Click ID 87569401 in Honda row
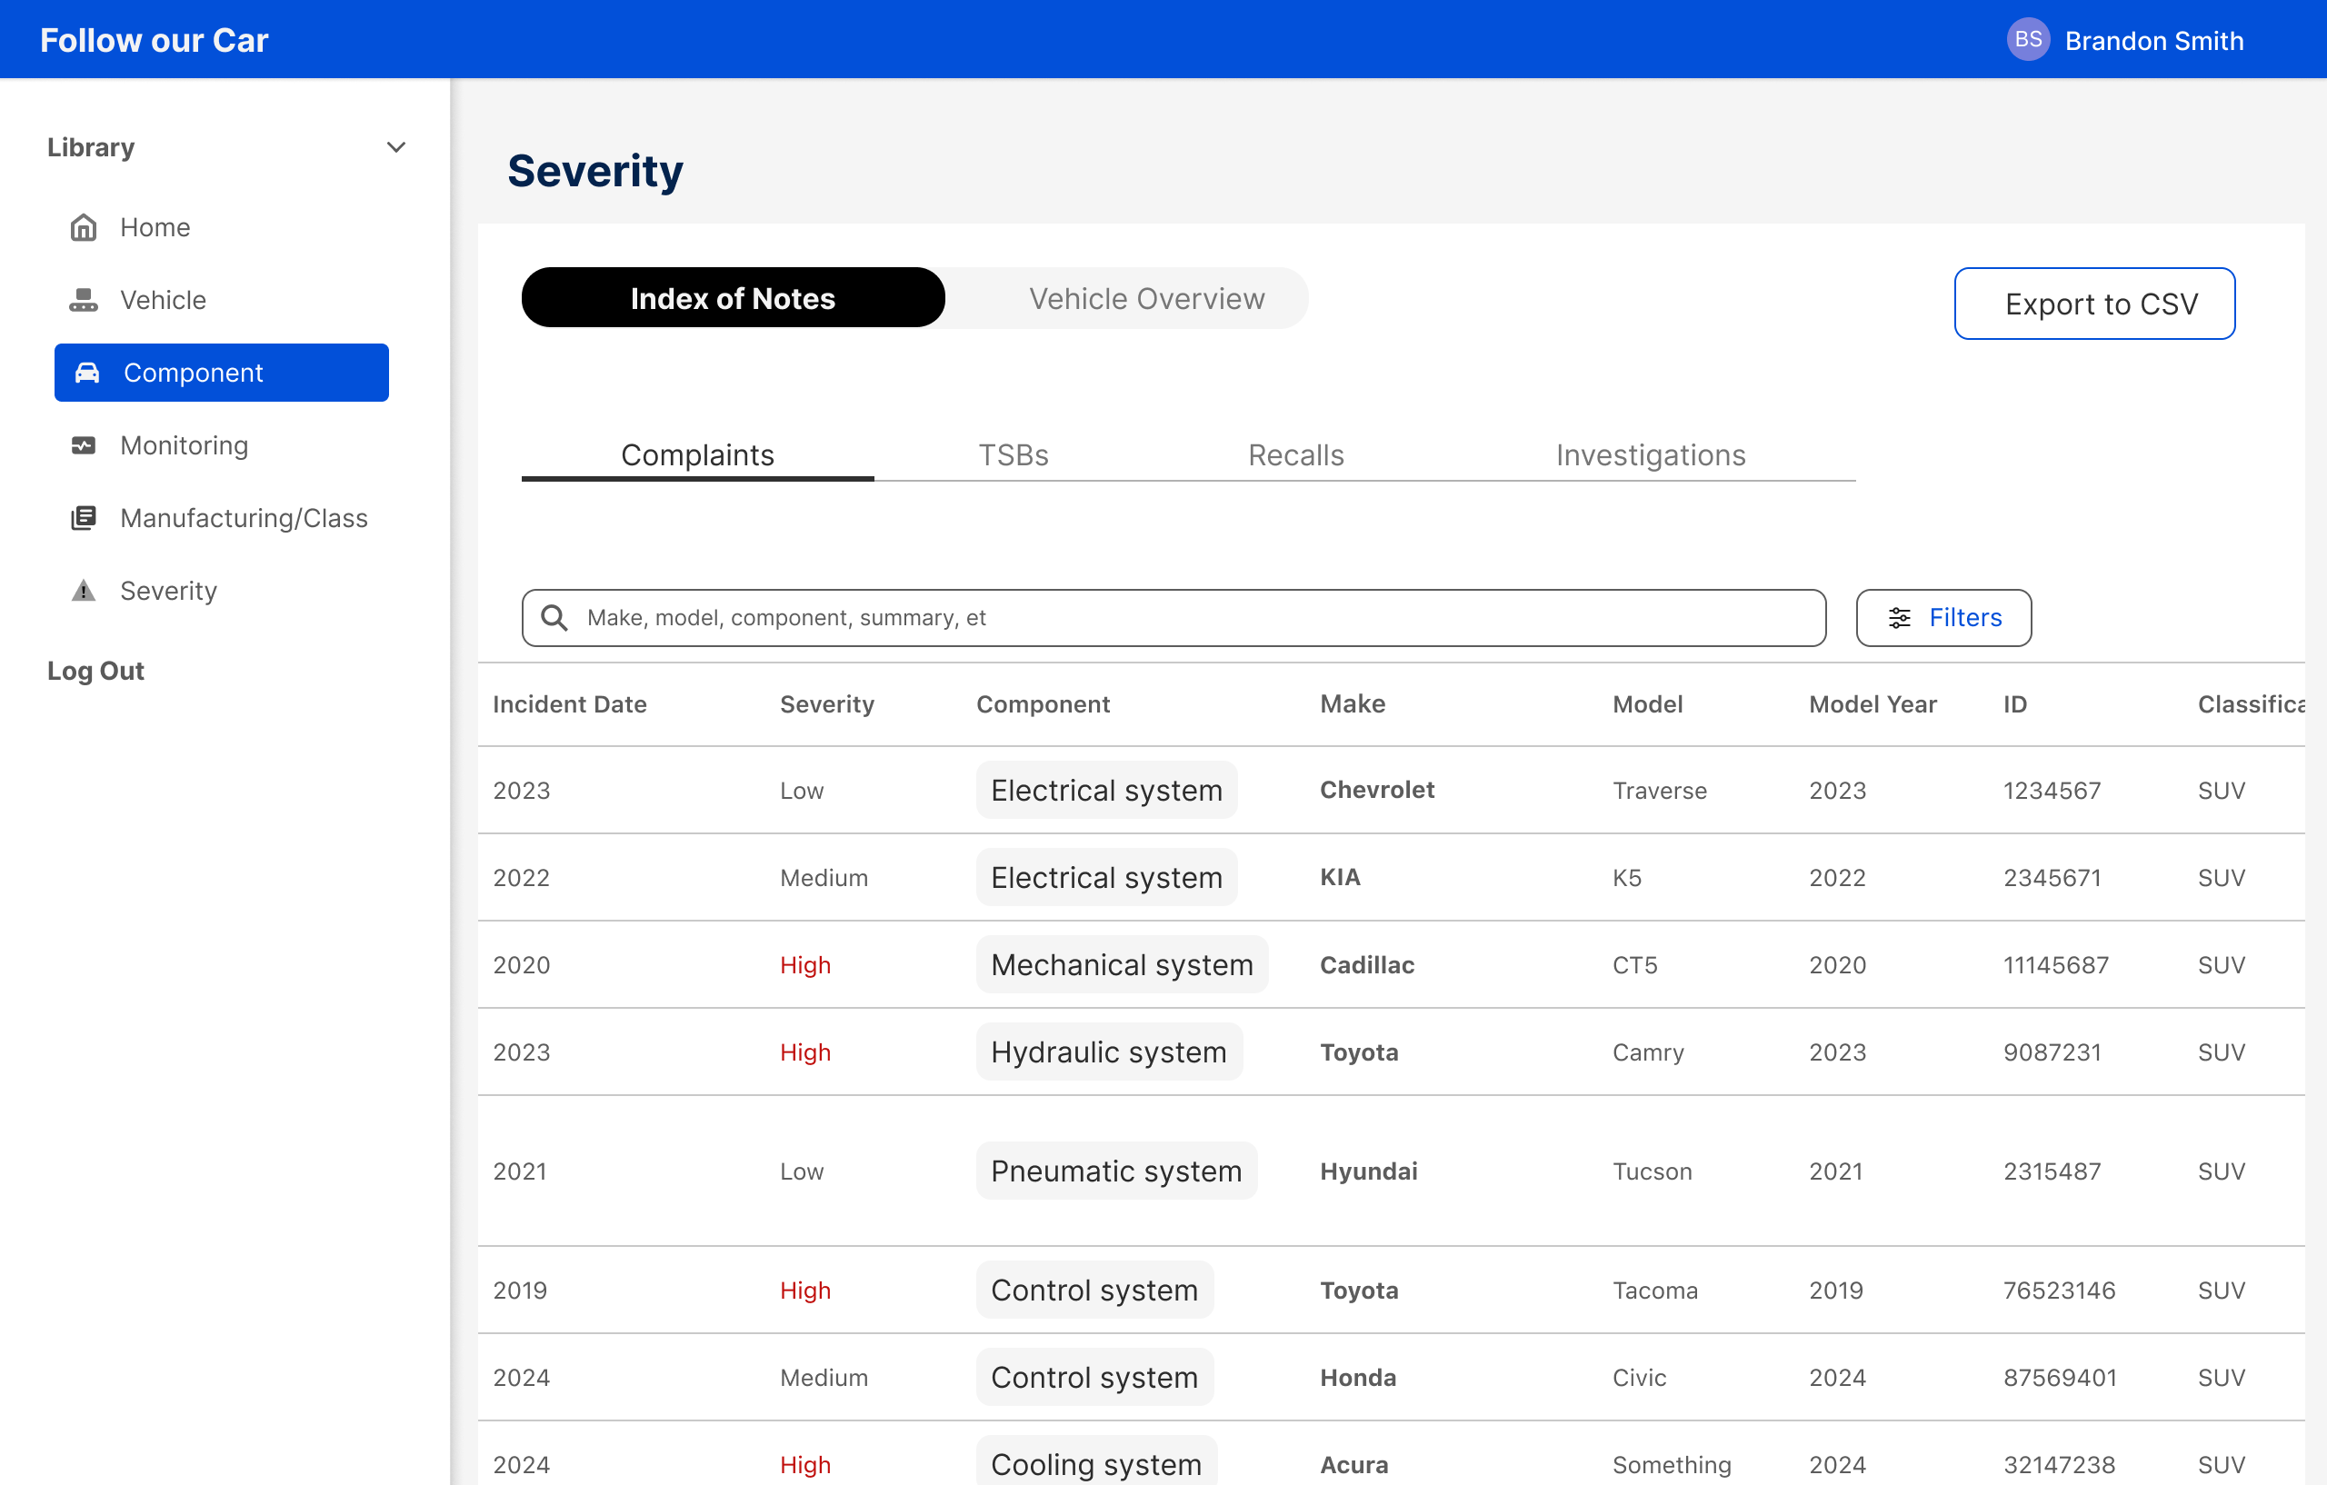This screenshot has width=2327, height=1485. click(x=2060, y=1377)
